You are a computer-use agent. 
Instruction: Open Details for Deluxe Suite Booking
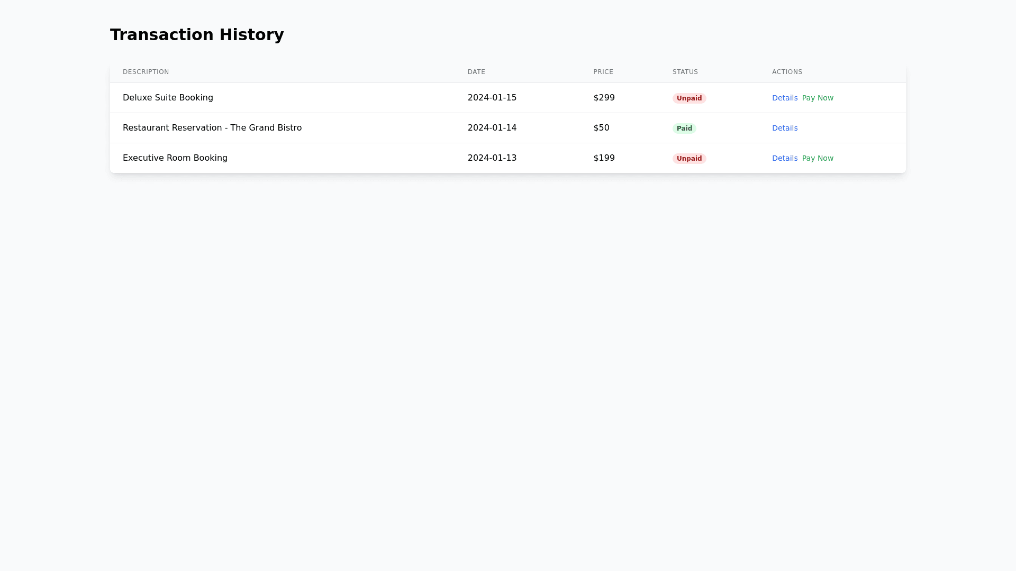point(784,98)
